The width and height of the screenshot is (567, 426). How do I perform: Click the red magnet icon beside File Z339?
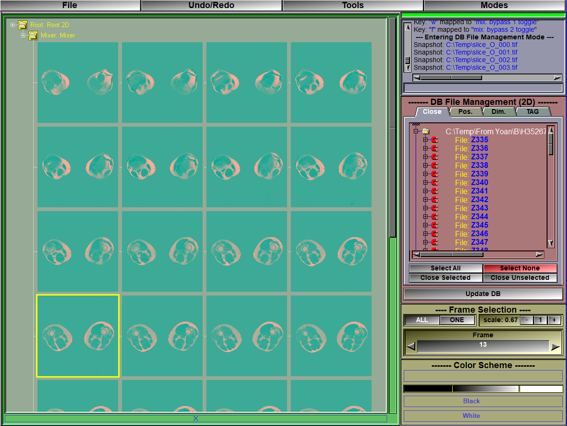point(434,174)
